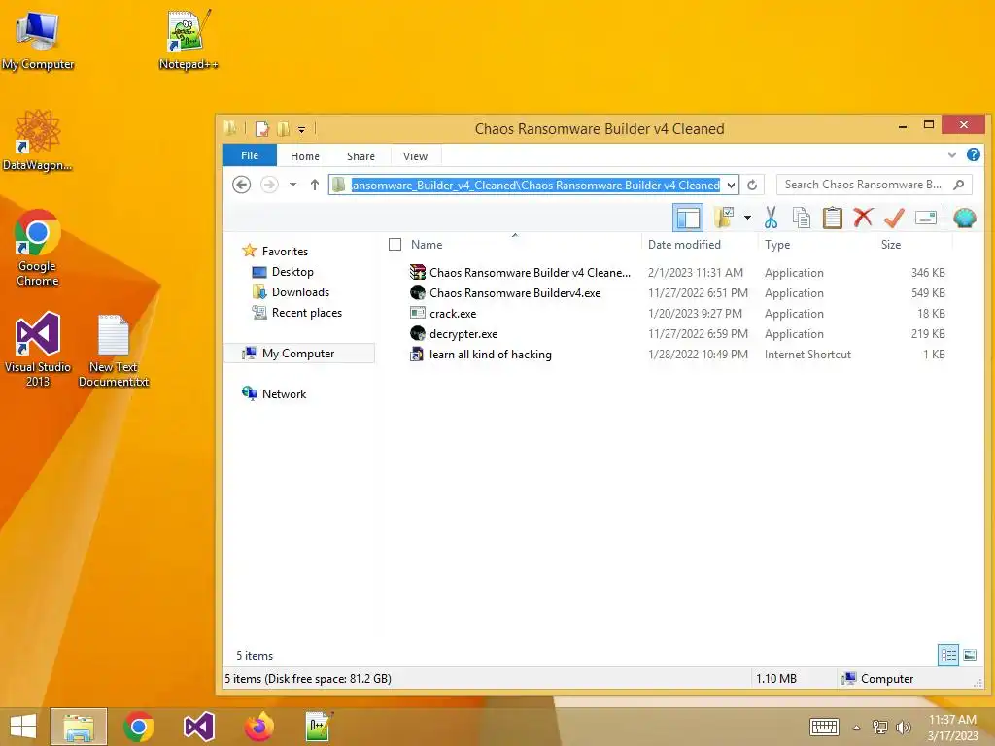The width and height of the screenshot is (995, 746).
Task: Expand the address bar history dropdown
Action: point(731,186)
